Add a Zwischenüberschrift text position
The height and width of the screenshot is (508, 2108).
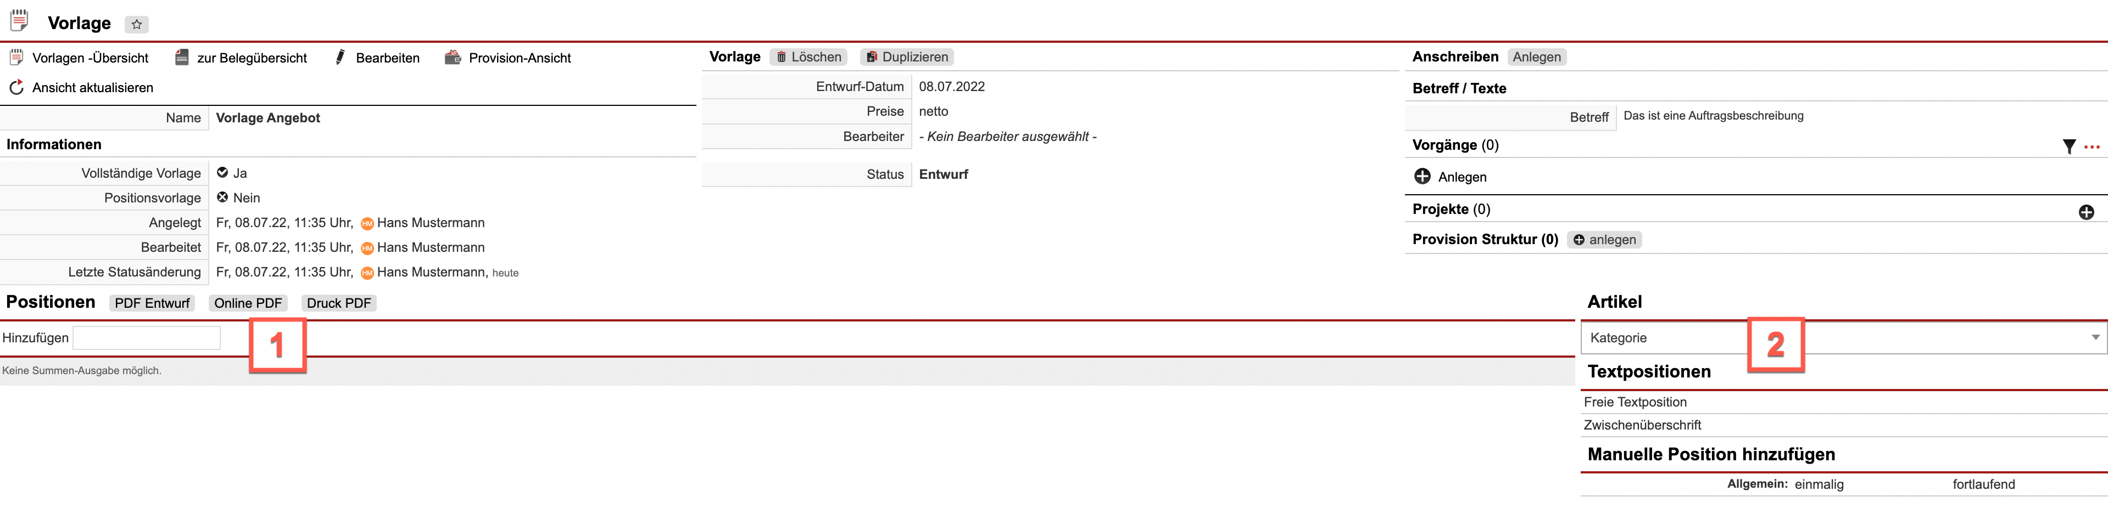[1642, 425]
